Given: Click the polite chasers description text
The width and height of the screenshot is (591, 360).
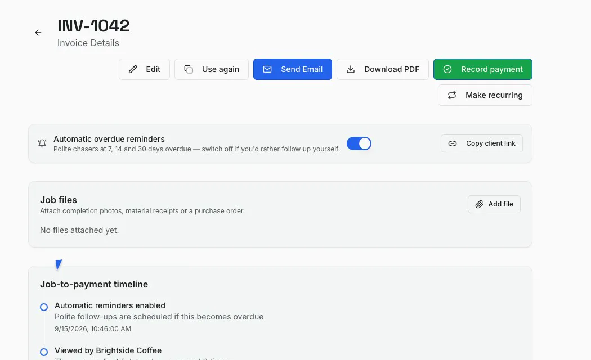Looking at the screenshot, I should (x=197, y=149).
